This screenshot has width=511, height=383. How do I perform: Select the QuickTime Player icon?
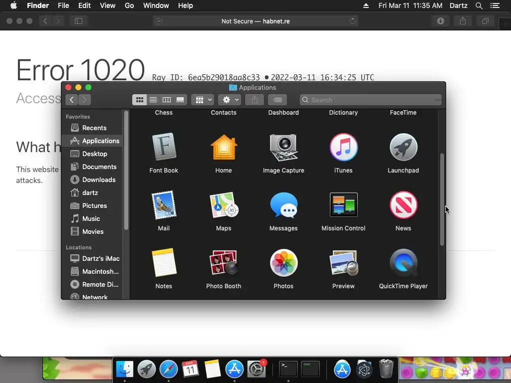click(x=403, y=262)
